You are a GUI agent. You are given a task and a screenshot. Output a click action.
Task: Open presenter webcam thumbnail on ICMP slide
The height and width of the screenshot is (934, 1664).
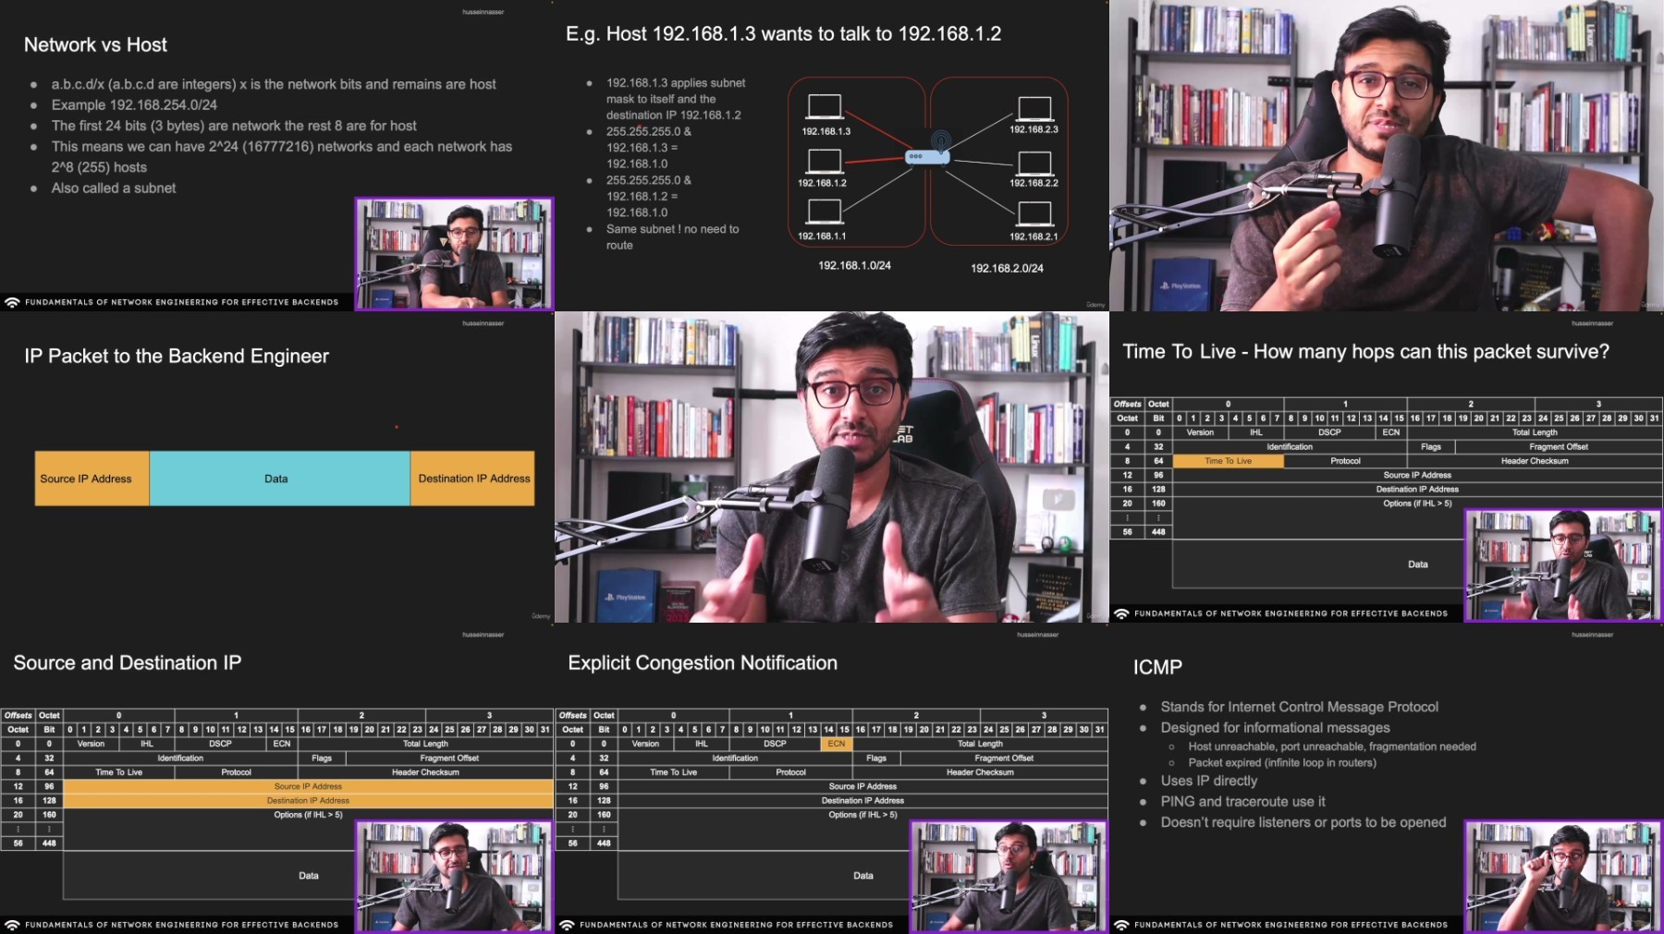click(1563, 876)
